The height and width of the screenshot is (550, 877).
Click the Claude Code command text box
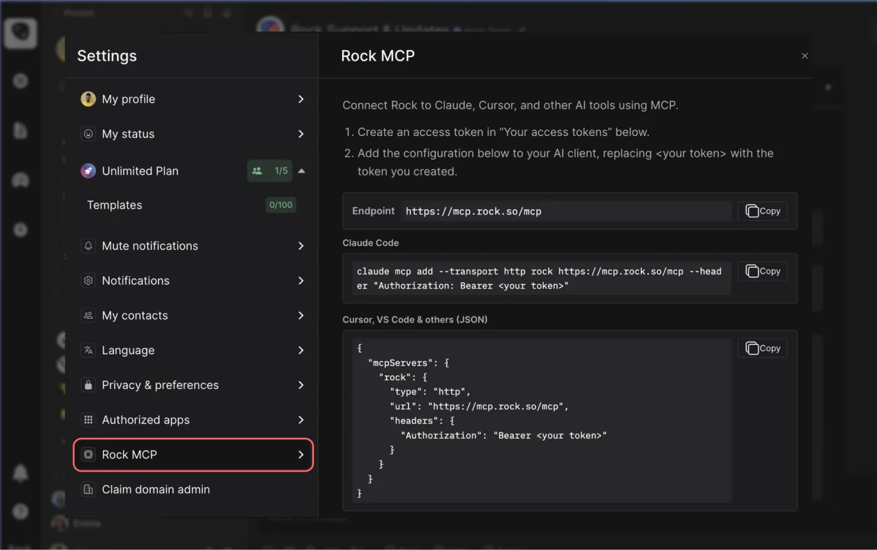[541, 278]
